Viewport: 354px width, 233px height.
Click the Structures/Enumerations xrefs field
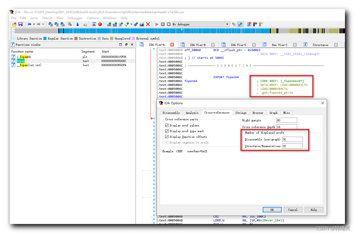click(x=292, y=146)
